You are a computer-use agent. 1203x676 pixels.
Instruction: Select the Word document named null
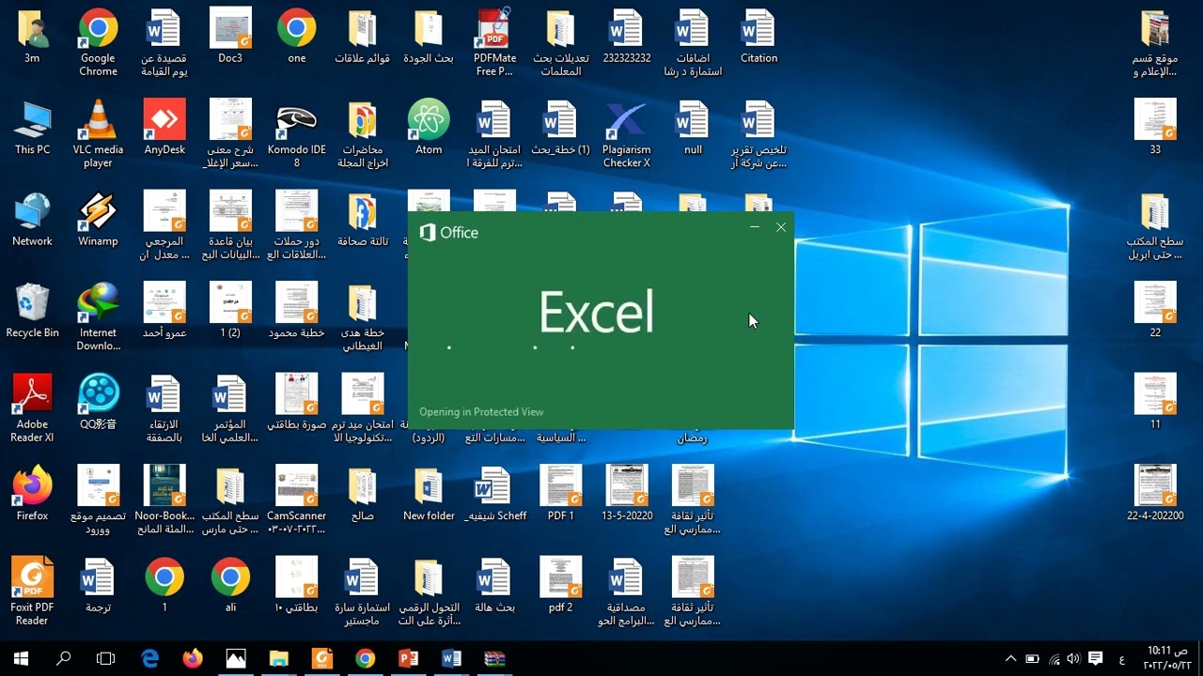pyautogui.click(x=693, y=127)
